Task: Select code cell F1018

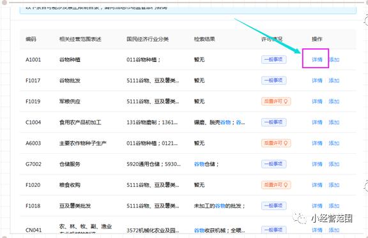Action: coord(33,205)
